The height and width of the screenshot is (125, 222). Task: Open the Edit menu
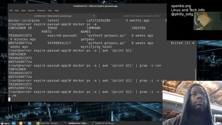(17, 10)
